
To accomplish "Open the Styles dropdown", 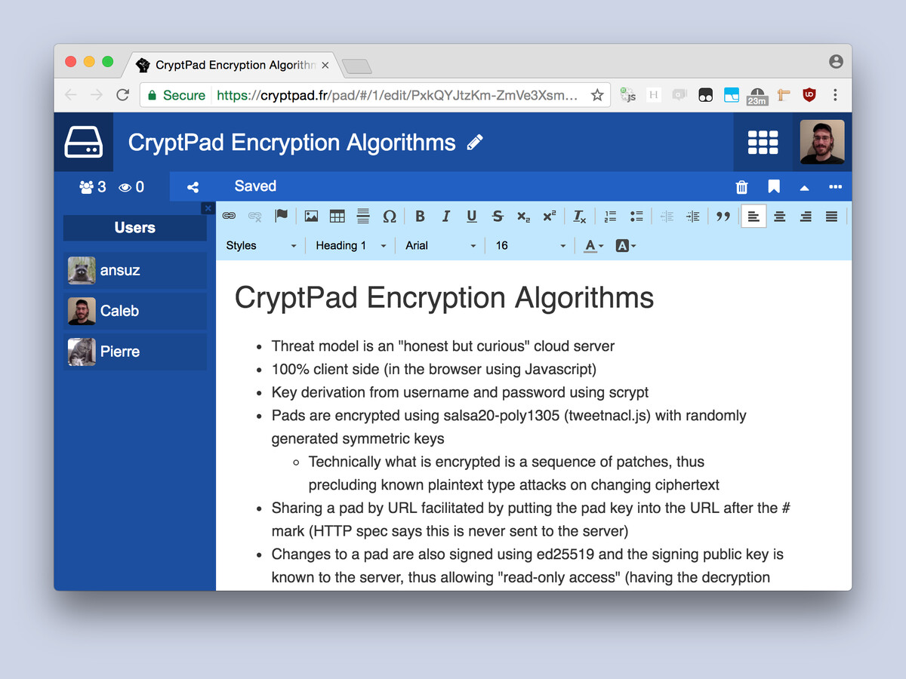I will (260, 245).
